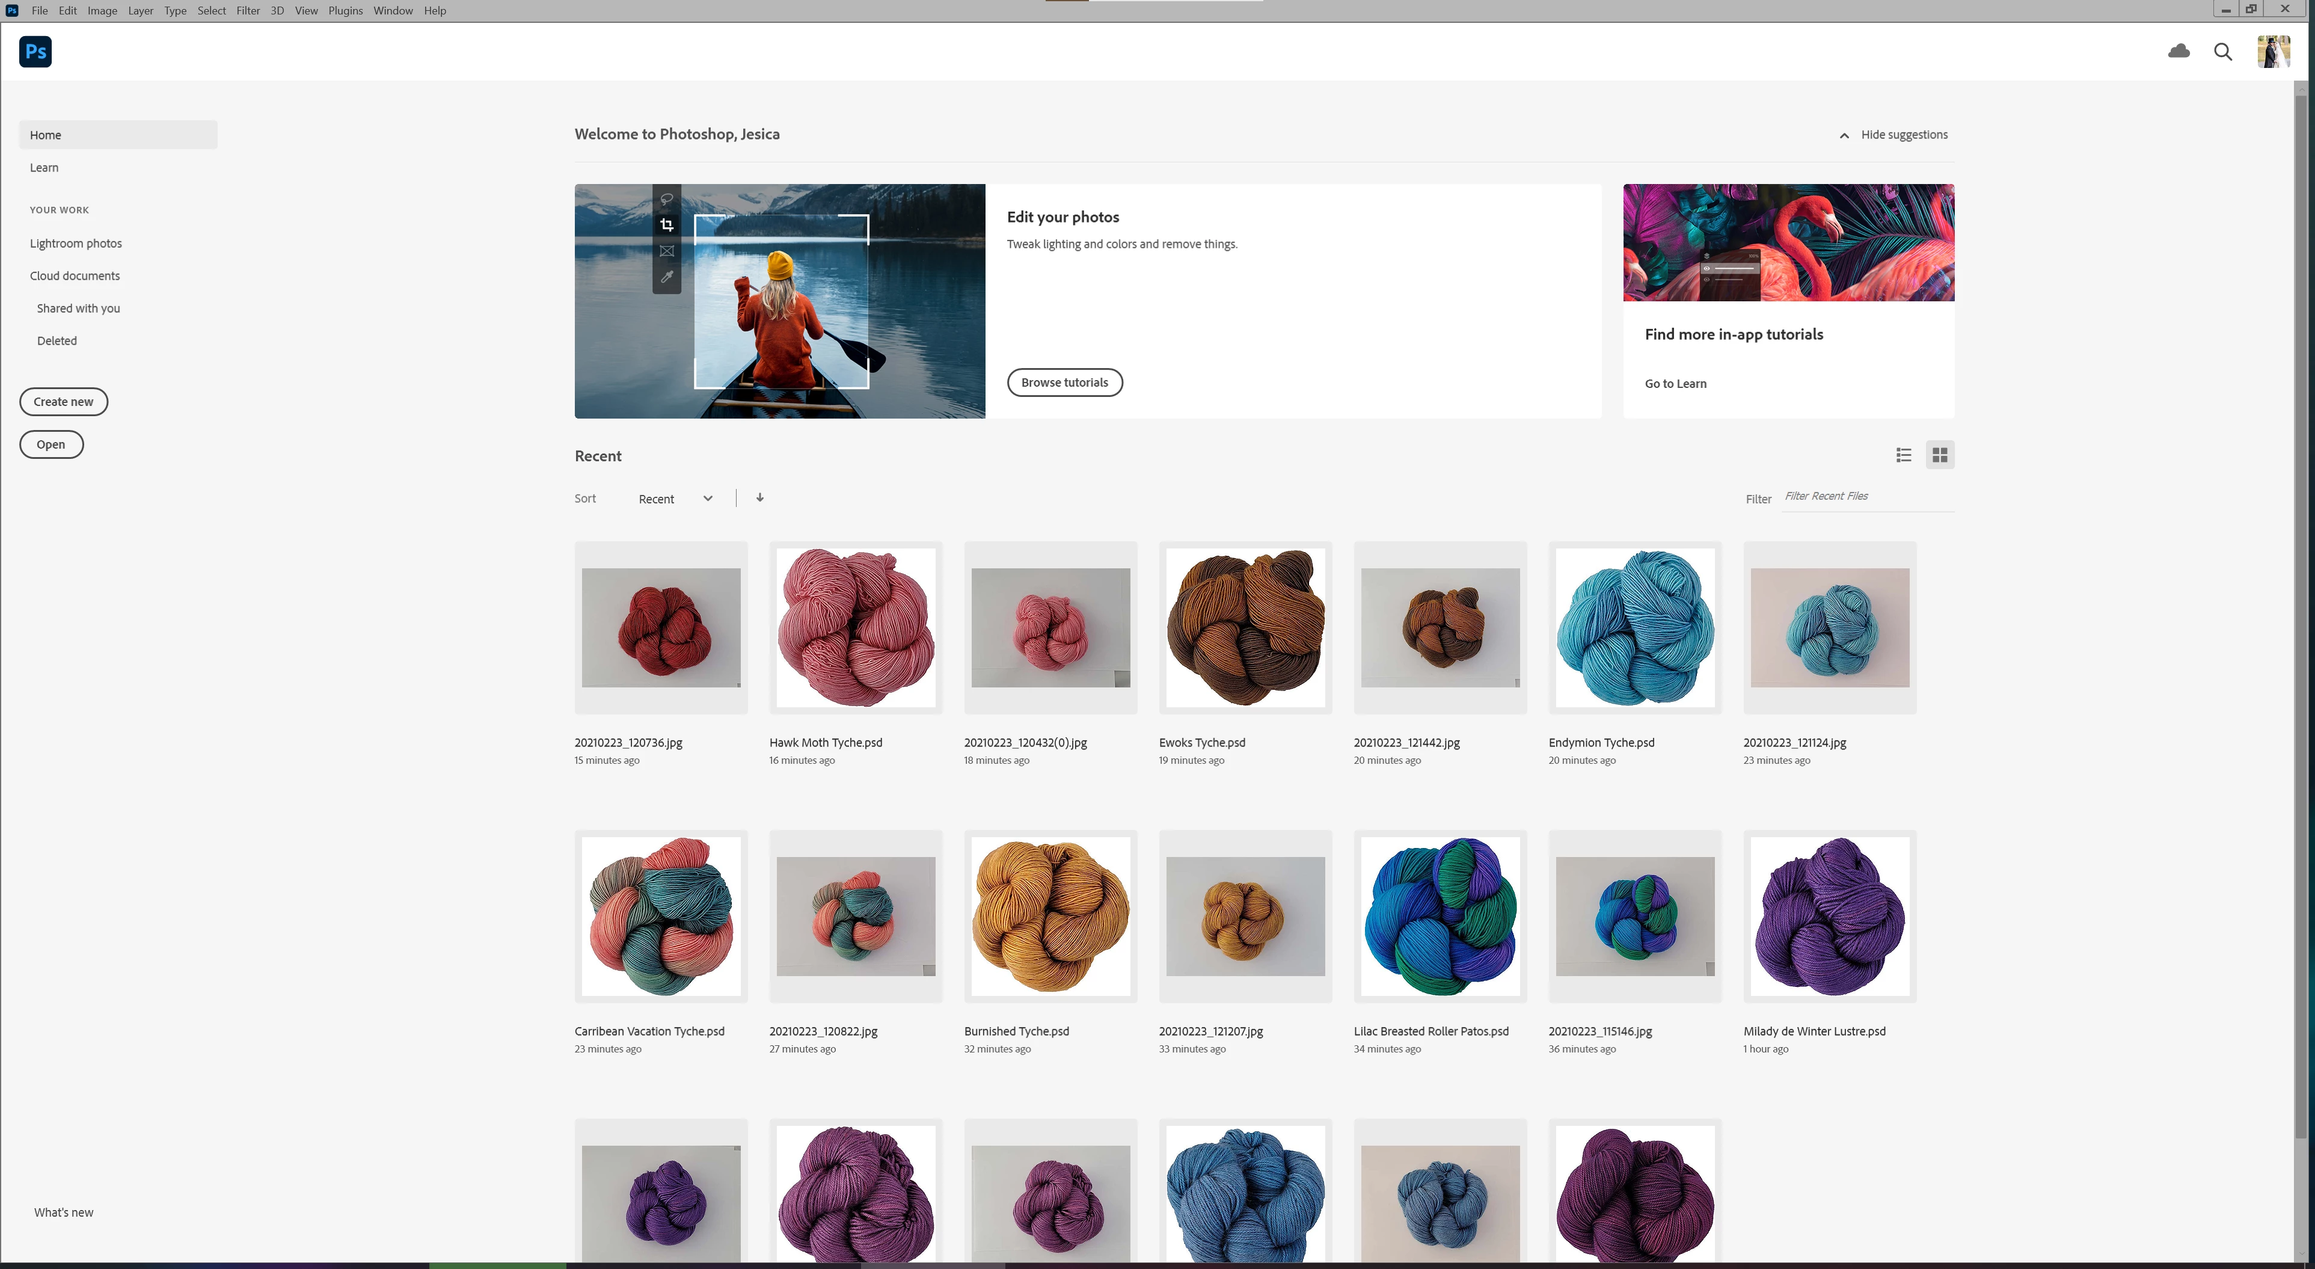Click the Create new button
The height and width of the screenshot is (1269, 2315).
coord(63,402)
